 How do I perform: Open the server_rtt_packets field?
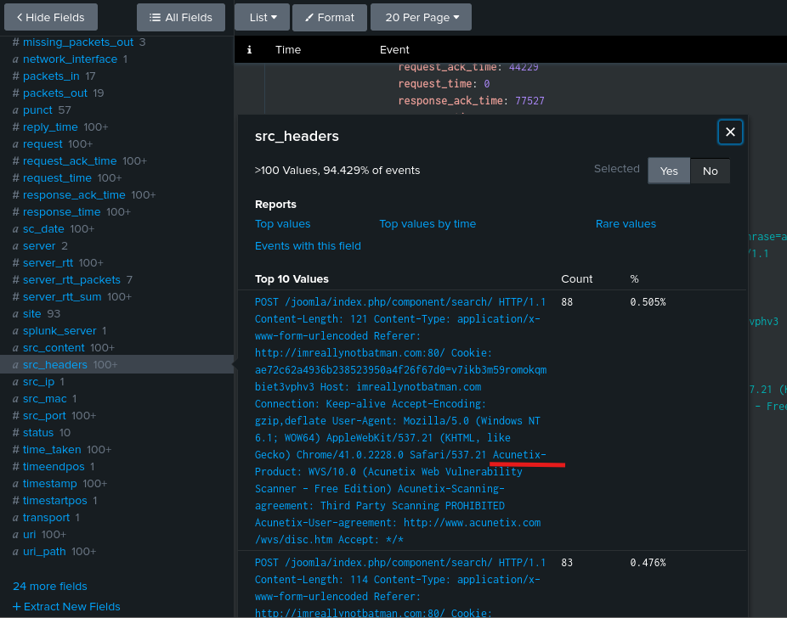point(71,280)
